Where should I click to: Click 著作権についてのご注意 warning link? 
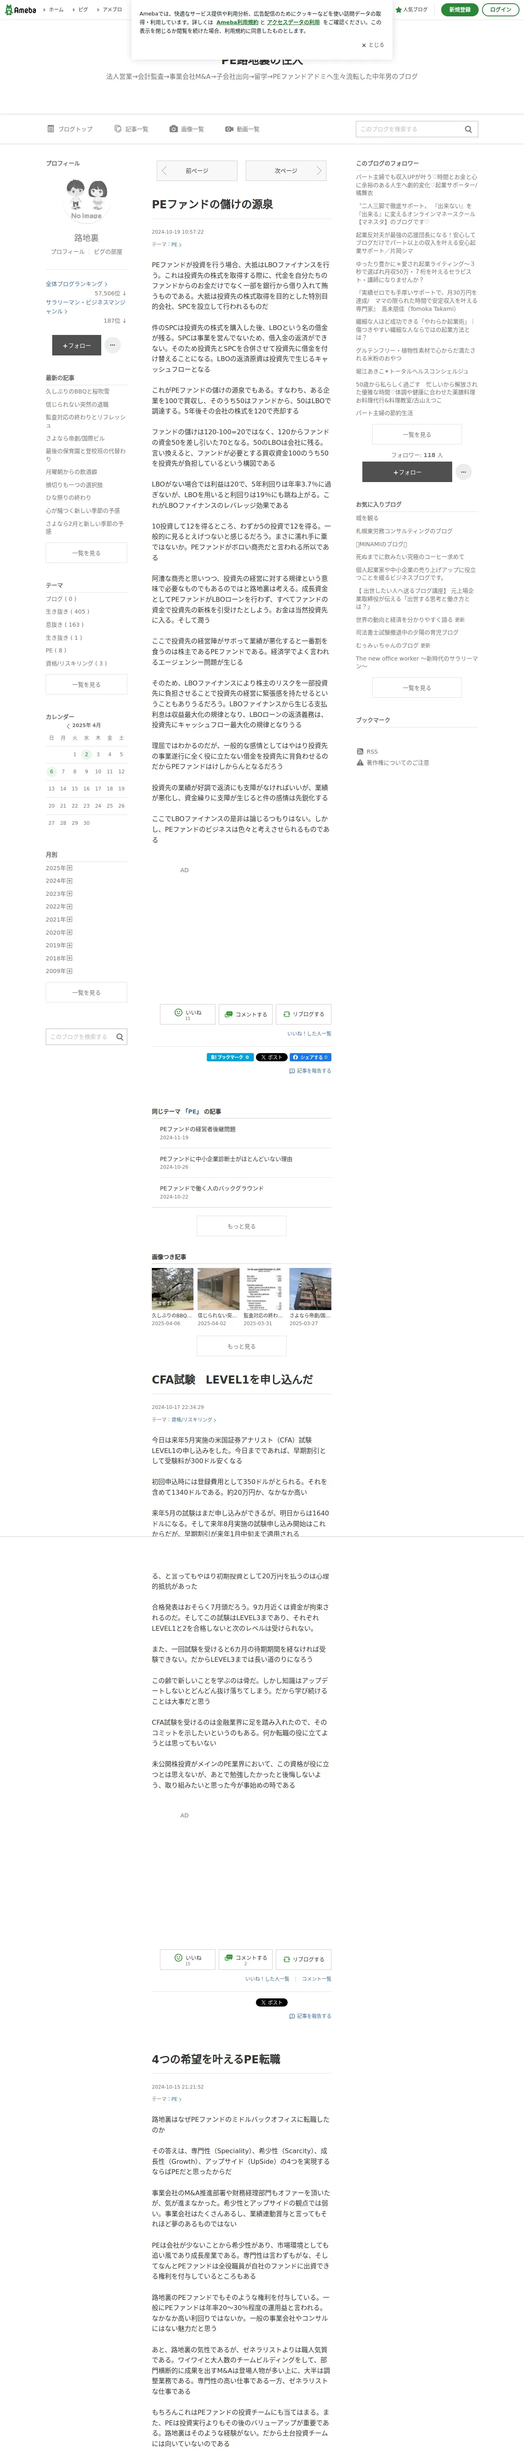pos(393,762)
